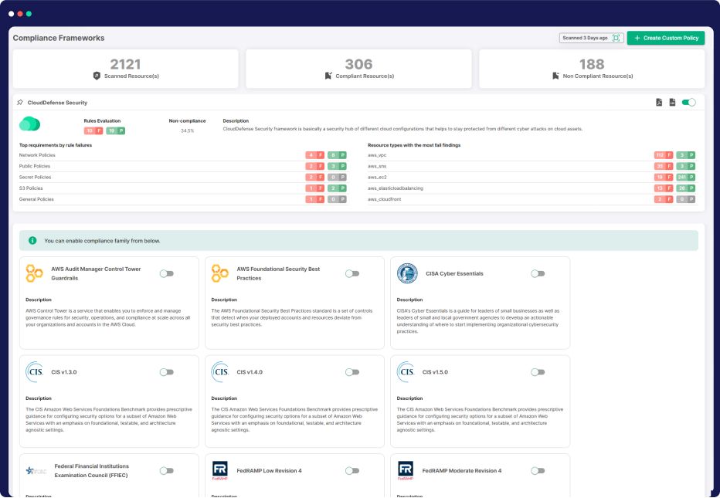
Task: Click the CloudDefense green cloud logo
Action: coord(30,124)
